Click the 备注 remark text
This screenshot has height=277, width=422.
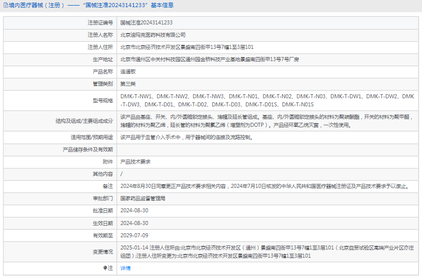coord(264,186)
